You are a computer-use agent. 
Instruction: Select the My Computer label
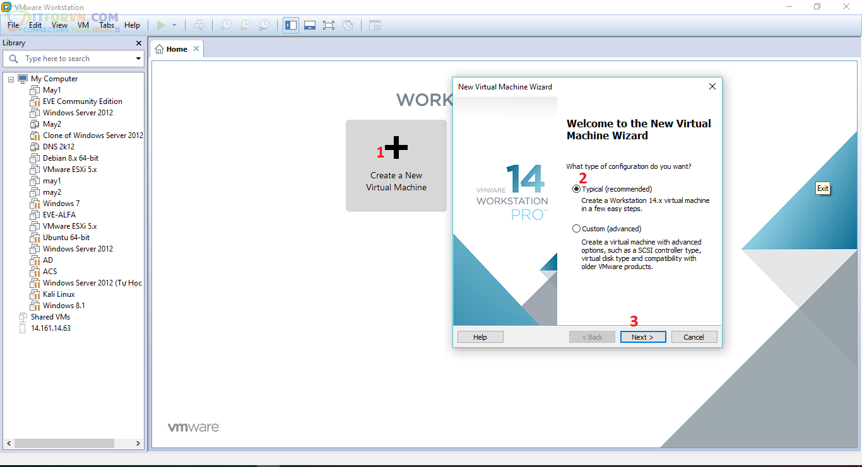click(x=54, y=79)
